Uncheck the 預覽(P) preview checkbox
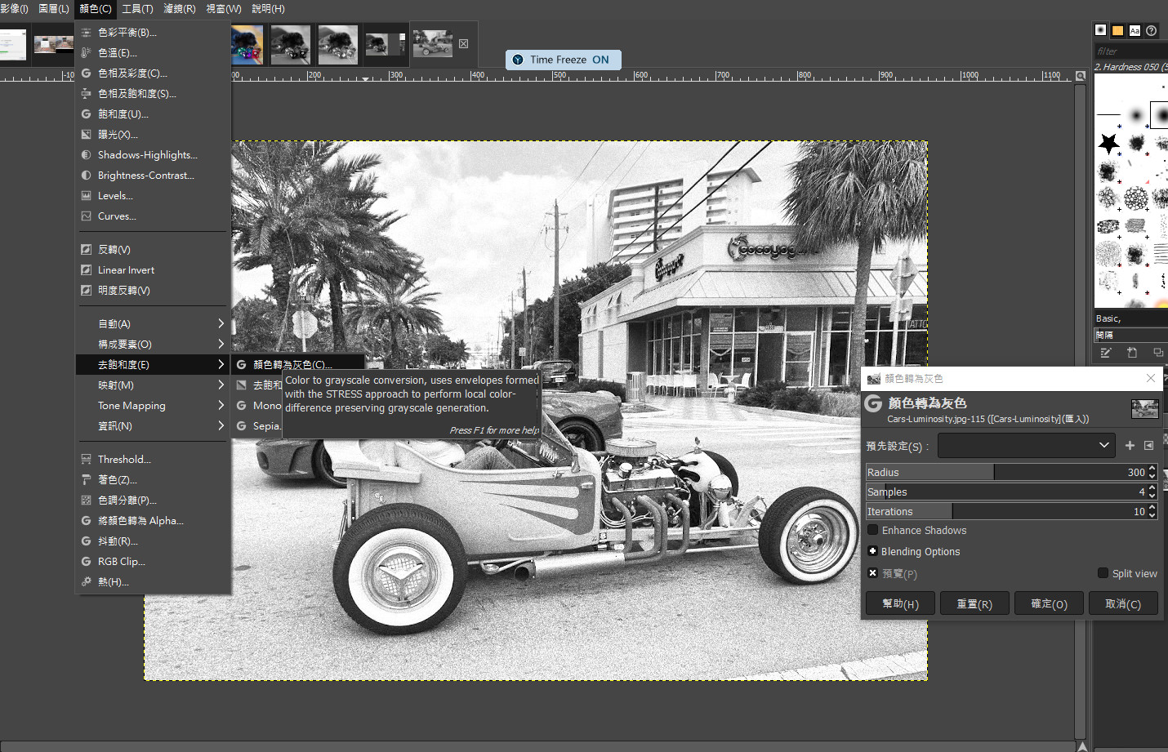Viewport: 1168px width, 752px height. click(x=873, y=573)
